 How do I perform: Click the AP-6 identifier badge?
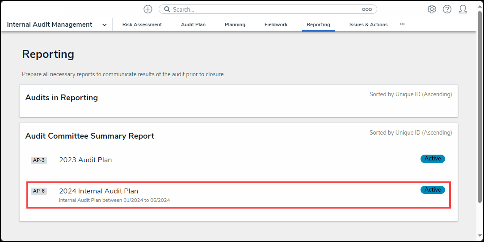click(x=39, y=191)
